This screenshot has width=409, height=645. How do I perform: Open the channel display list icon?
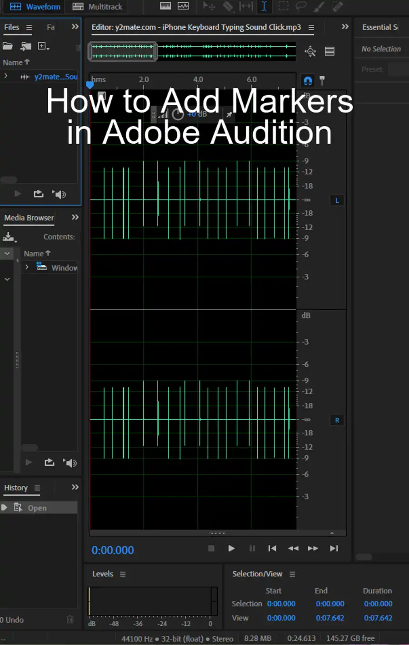click(x=329, y=51)
